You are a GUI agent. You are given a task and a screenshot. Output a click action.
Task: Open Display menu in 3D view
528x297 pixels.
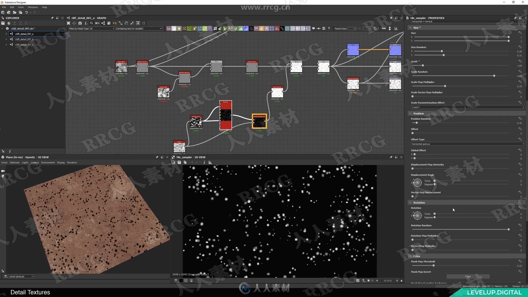coord(61,163)
